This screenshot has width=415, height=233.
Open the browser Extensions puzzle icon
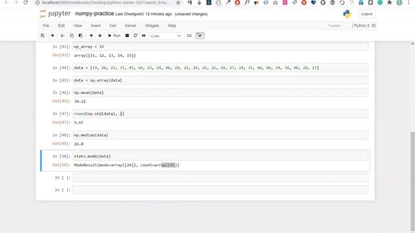click(390, 3)
